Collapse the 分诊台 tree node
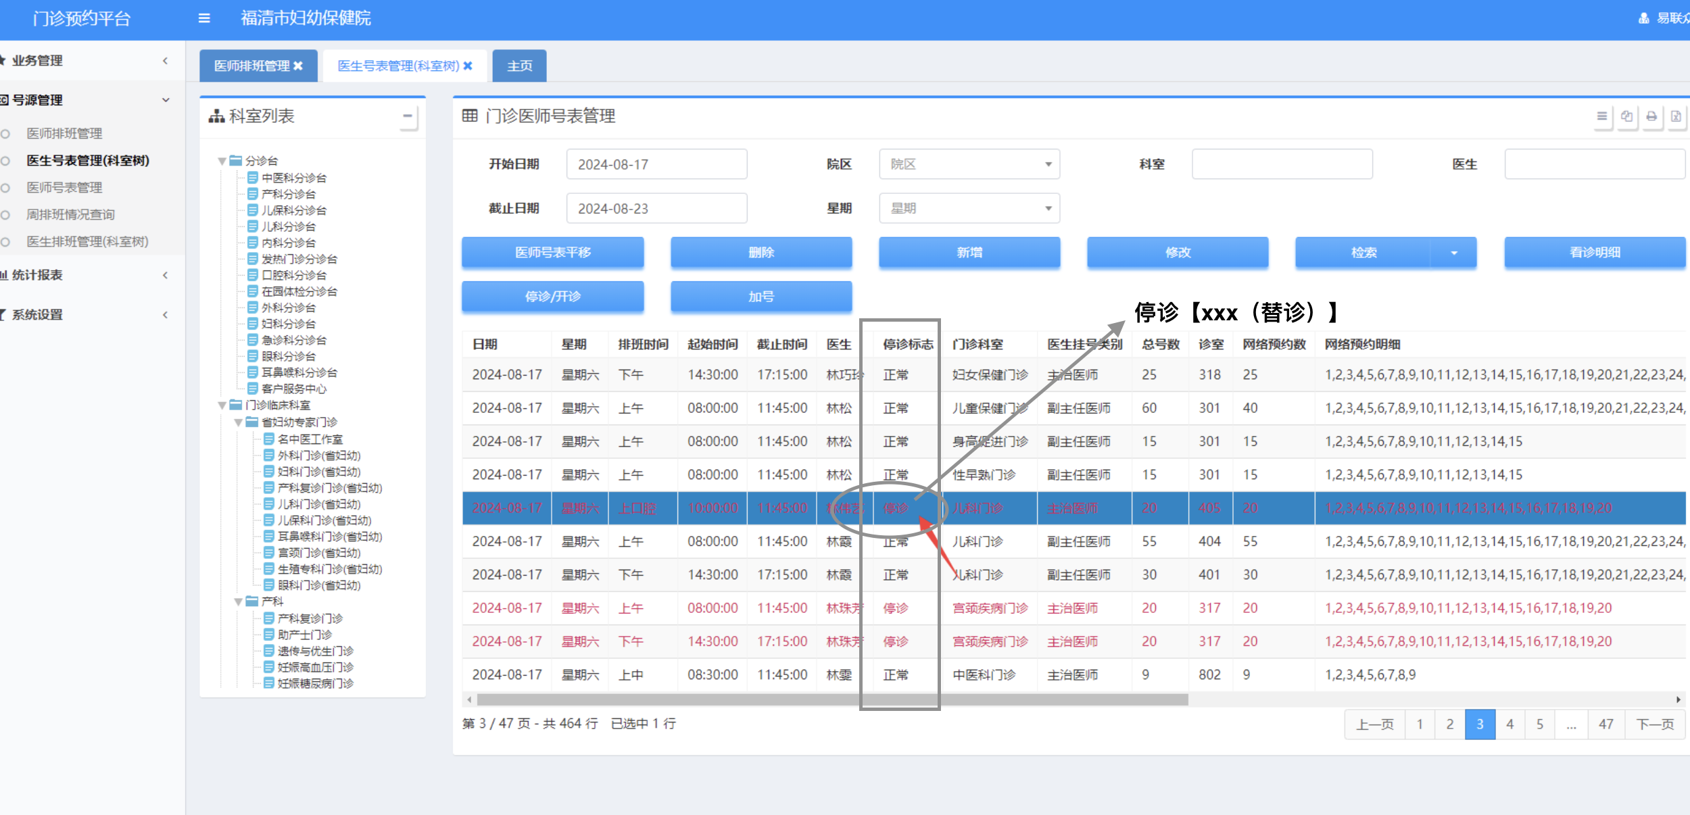The width and height of the screenshot is (1690, 815). click(222, 162)
